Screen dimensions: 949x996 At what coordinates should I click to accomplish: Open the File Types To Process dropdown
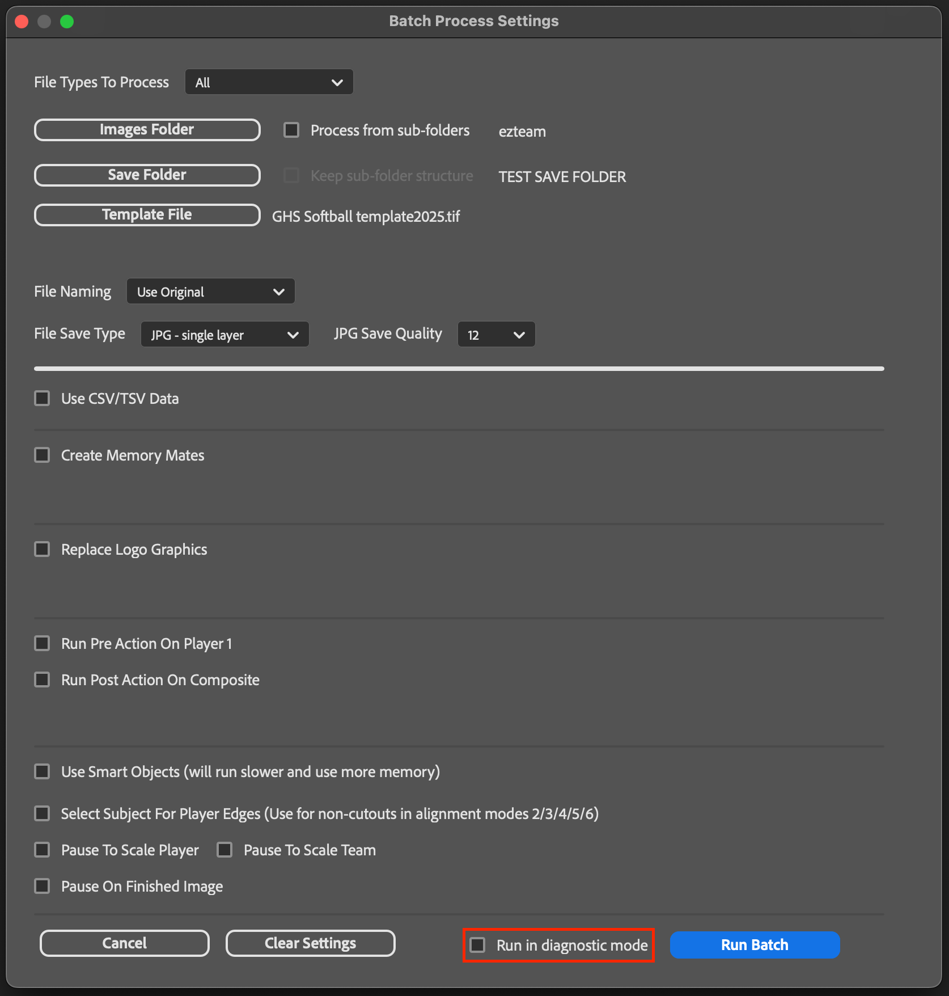269,82
